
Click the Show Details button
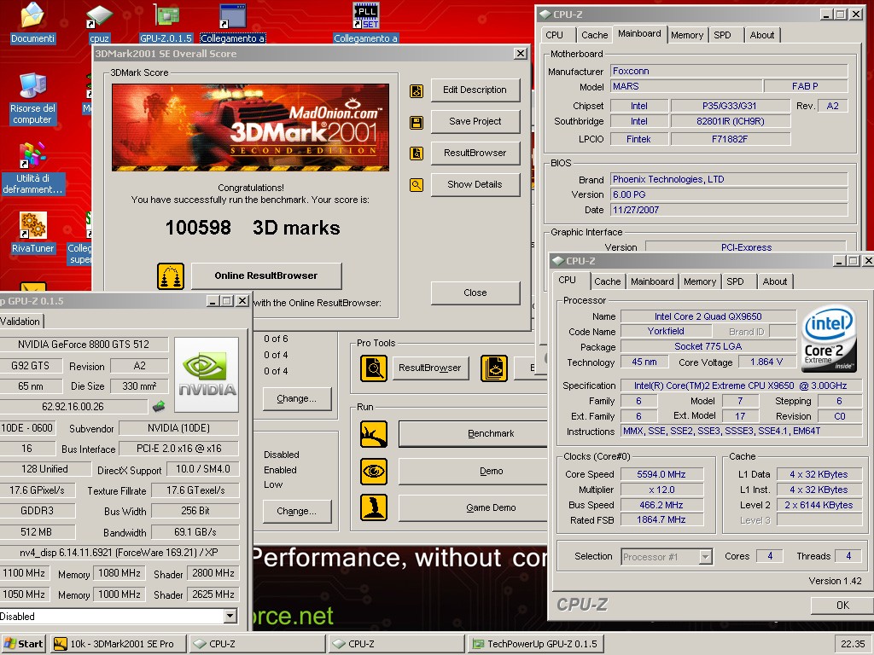(x=475, y=185)
